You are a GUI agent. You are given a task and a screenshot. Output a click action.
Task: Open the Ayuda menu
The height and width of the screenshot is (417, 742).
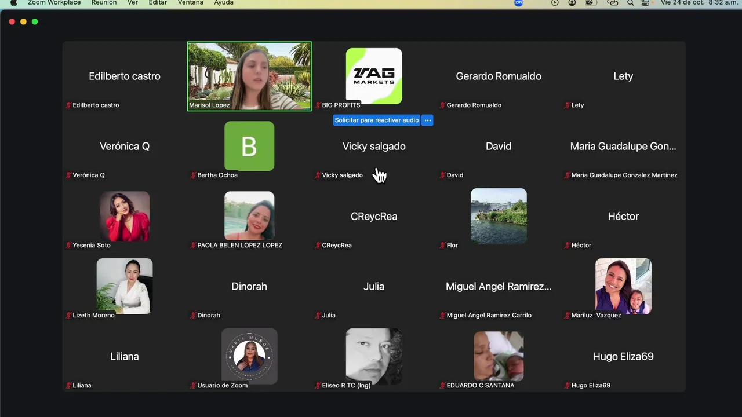pos(224,3)
